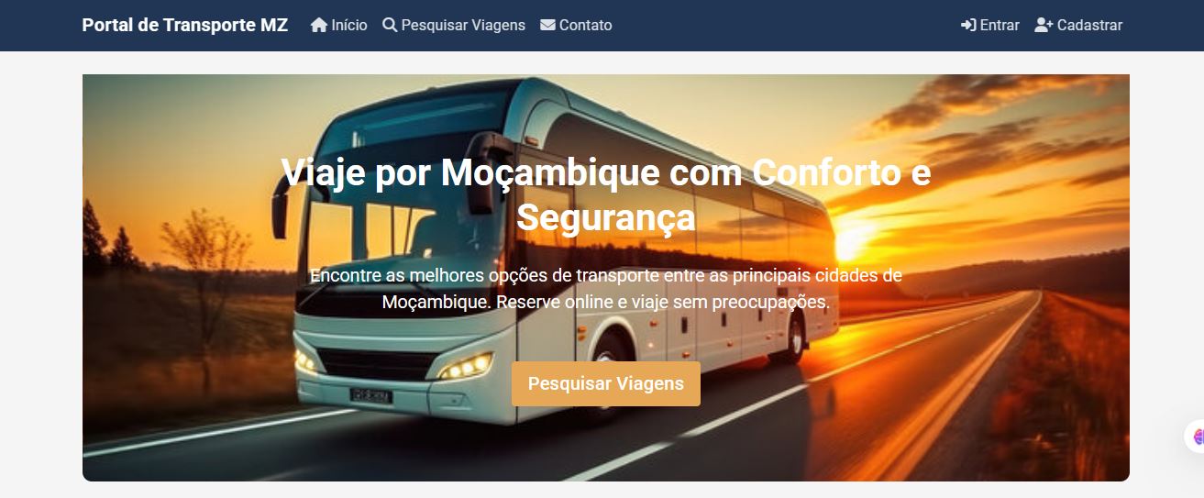
Task: Click the magnifier icon in the navbar
Action: [390, 25]
